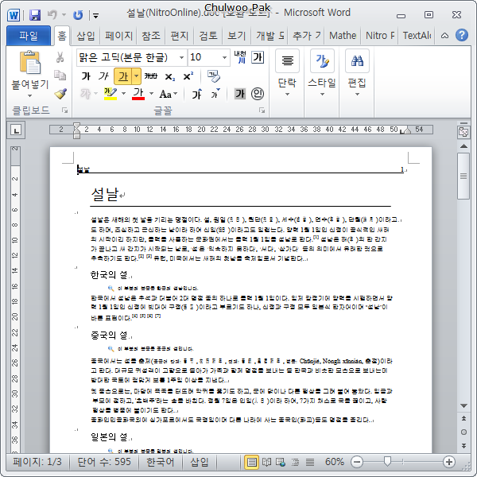The height and width of the screenshot is (477, 477).
Task: Open the 파일 file tab
Action: (29, 36)
